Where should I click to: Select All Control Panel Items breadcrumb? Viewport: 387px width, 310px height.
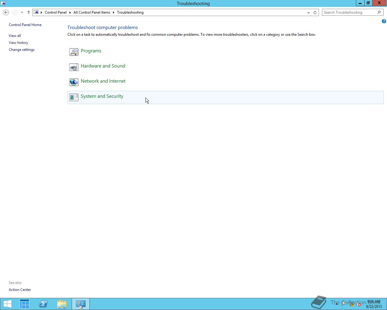[x=92, y=12]
